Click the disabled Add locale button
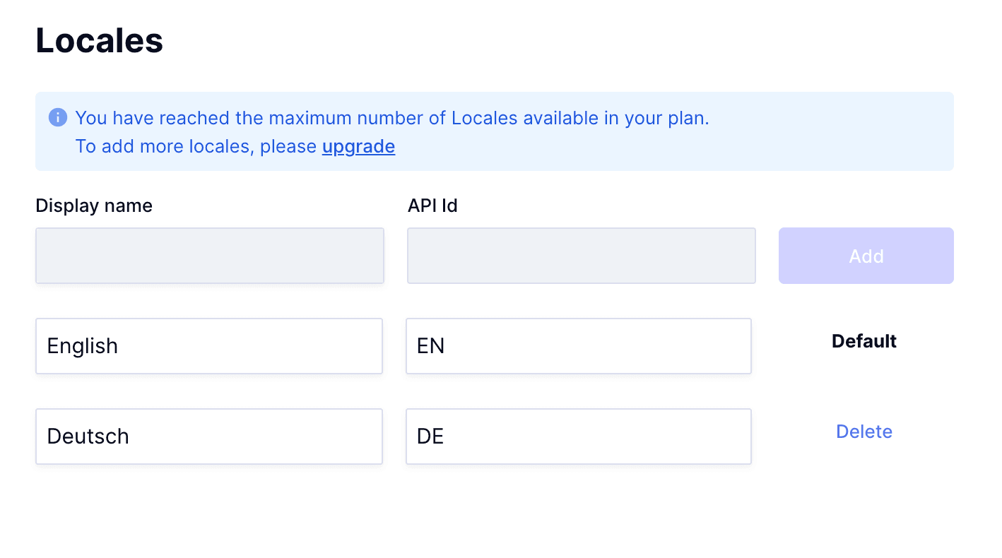 866,256
